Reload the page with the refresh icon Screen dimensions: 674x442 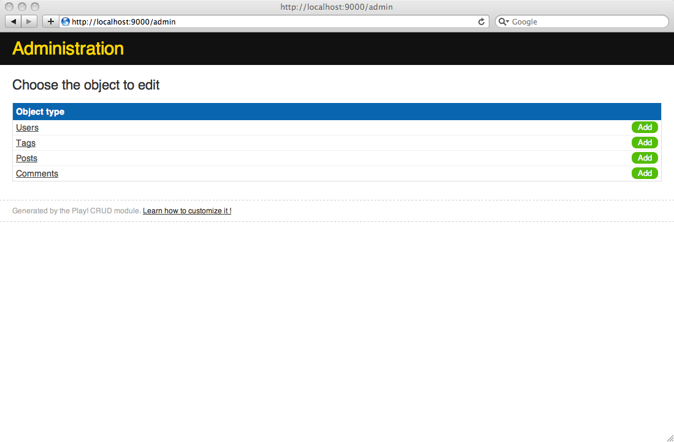tap(481, 21)
